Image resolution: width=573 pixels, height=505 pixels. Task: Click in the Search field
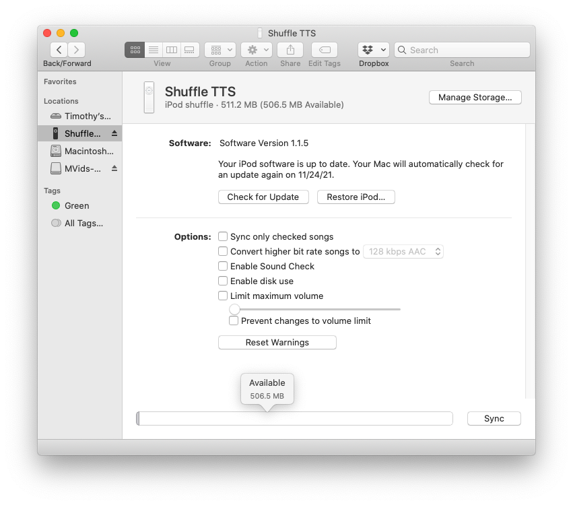pyautogui.click(x=462, y=50)
